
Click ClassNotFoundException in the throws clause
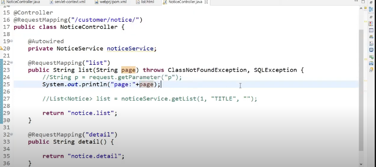point(207,70)
